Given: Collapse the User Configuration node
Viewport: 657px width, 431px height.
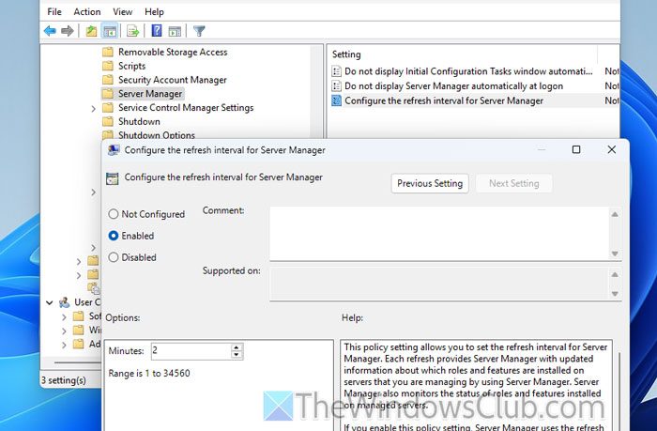Looking at the screenshot, I should (x=50, y=302).
